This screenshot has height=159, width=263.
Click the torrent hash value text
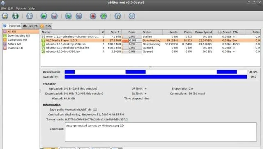tap(96, 120)
